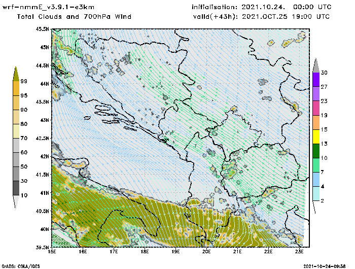Select the '22E' longitude label
355x269 pixels.
[x=268, y=252]
